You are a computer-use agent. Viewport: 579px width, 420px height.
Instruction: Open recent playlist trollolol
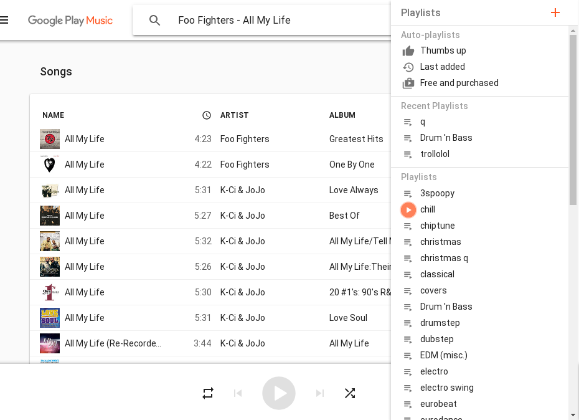point(435,154)
